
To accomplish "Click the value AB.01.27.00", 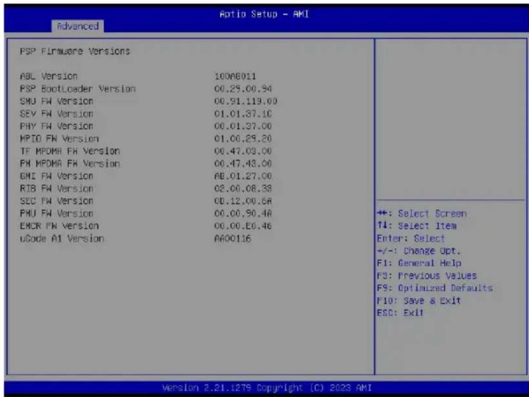I will pos(243,176).
